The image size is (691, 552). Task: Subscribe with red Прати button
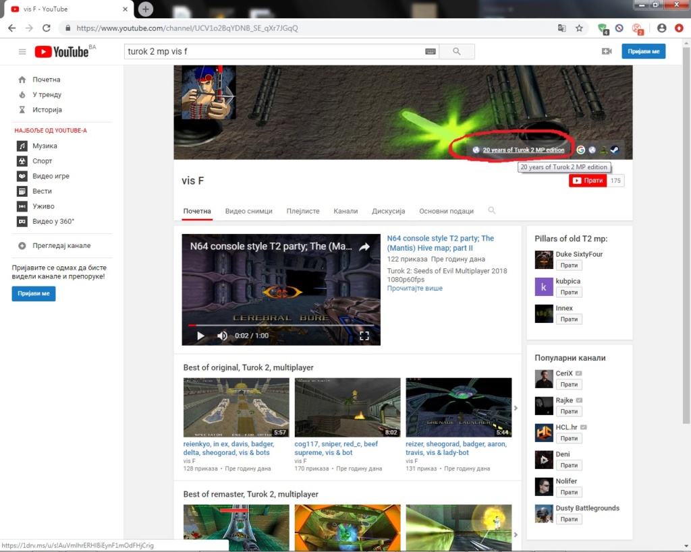(x=588, y=181)
